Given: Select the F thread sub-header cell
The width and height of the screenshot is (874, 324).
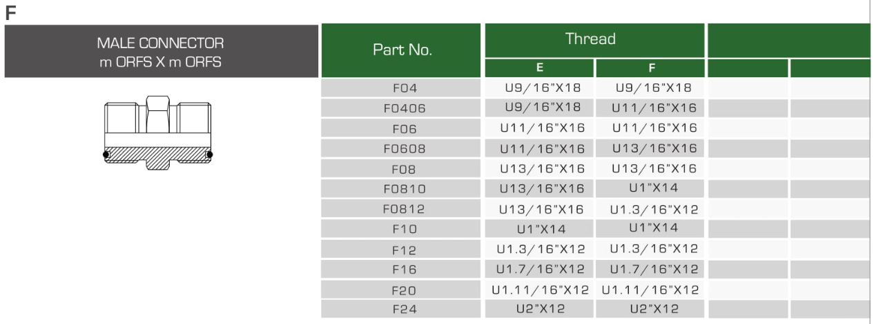Looking at the screenshot, I should pyautogui.click(x=650, y=68).
